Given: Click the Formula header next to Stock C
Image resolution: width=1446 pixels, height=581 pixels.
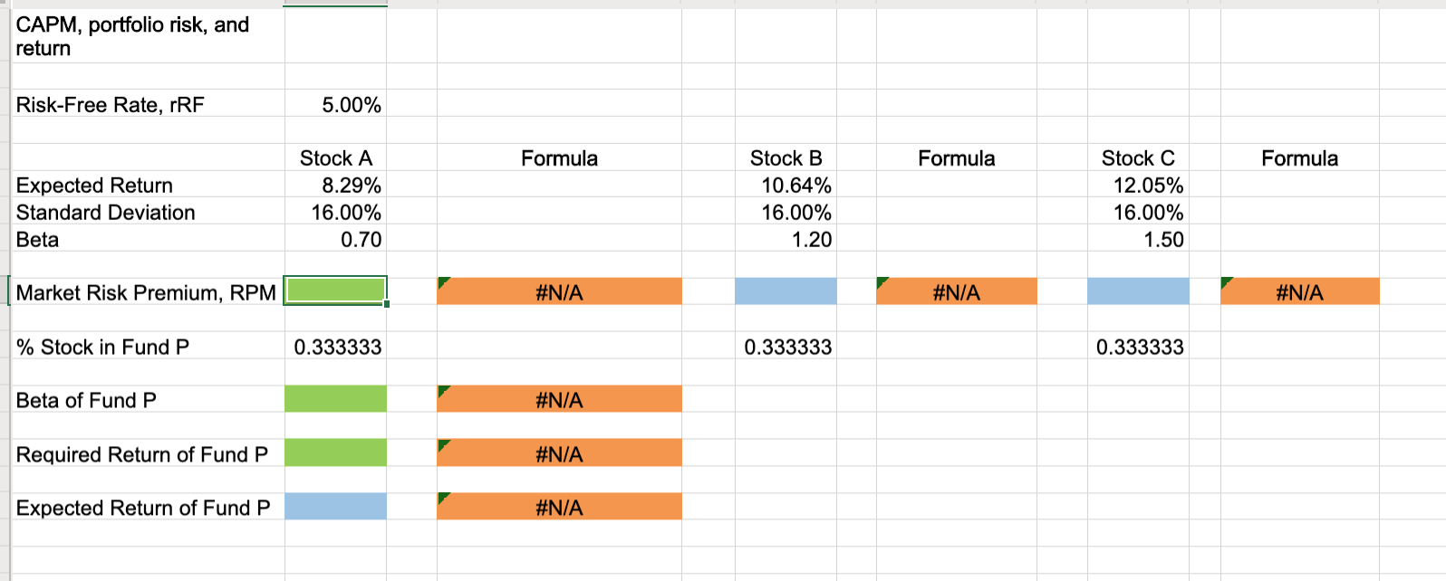Looking at the screenshot, I should (x=1299, y=157).
